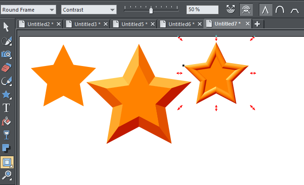Screen dimensions: 304x185
Task: Pick the Fill bucket tool
Action: tap(7, 121)
